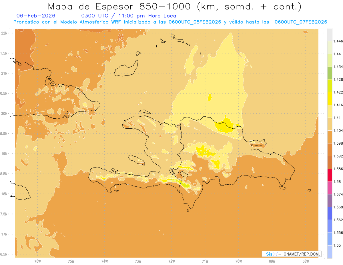The image size is (343, 265).
Task: Click the 18N latitude label
Action: 5,194
